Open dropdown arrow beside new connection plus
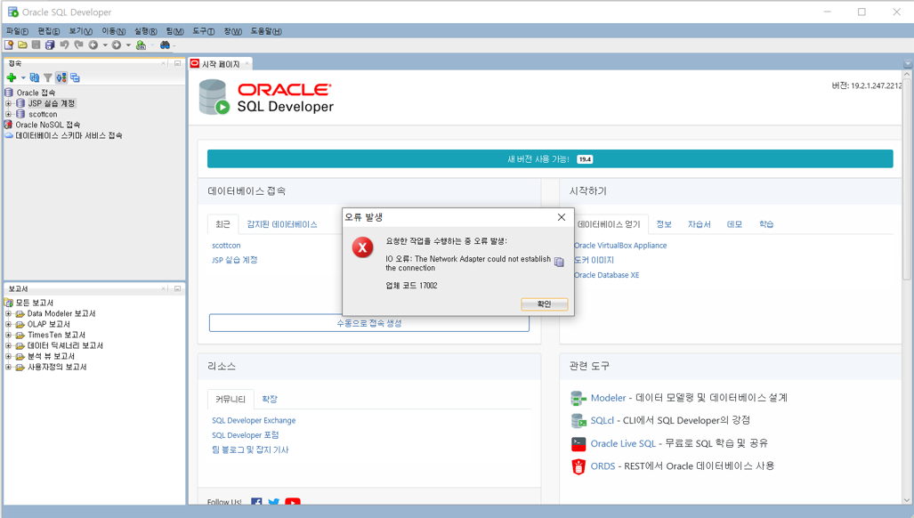Screen dimensions: 914x518 click(23, 77)
